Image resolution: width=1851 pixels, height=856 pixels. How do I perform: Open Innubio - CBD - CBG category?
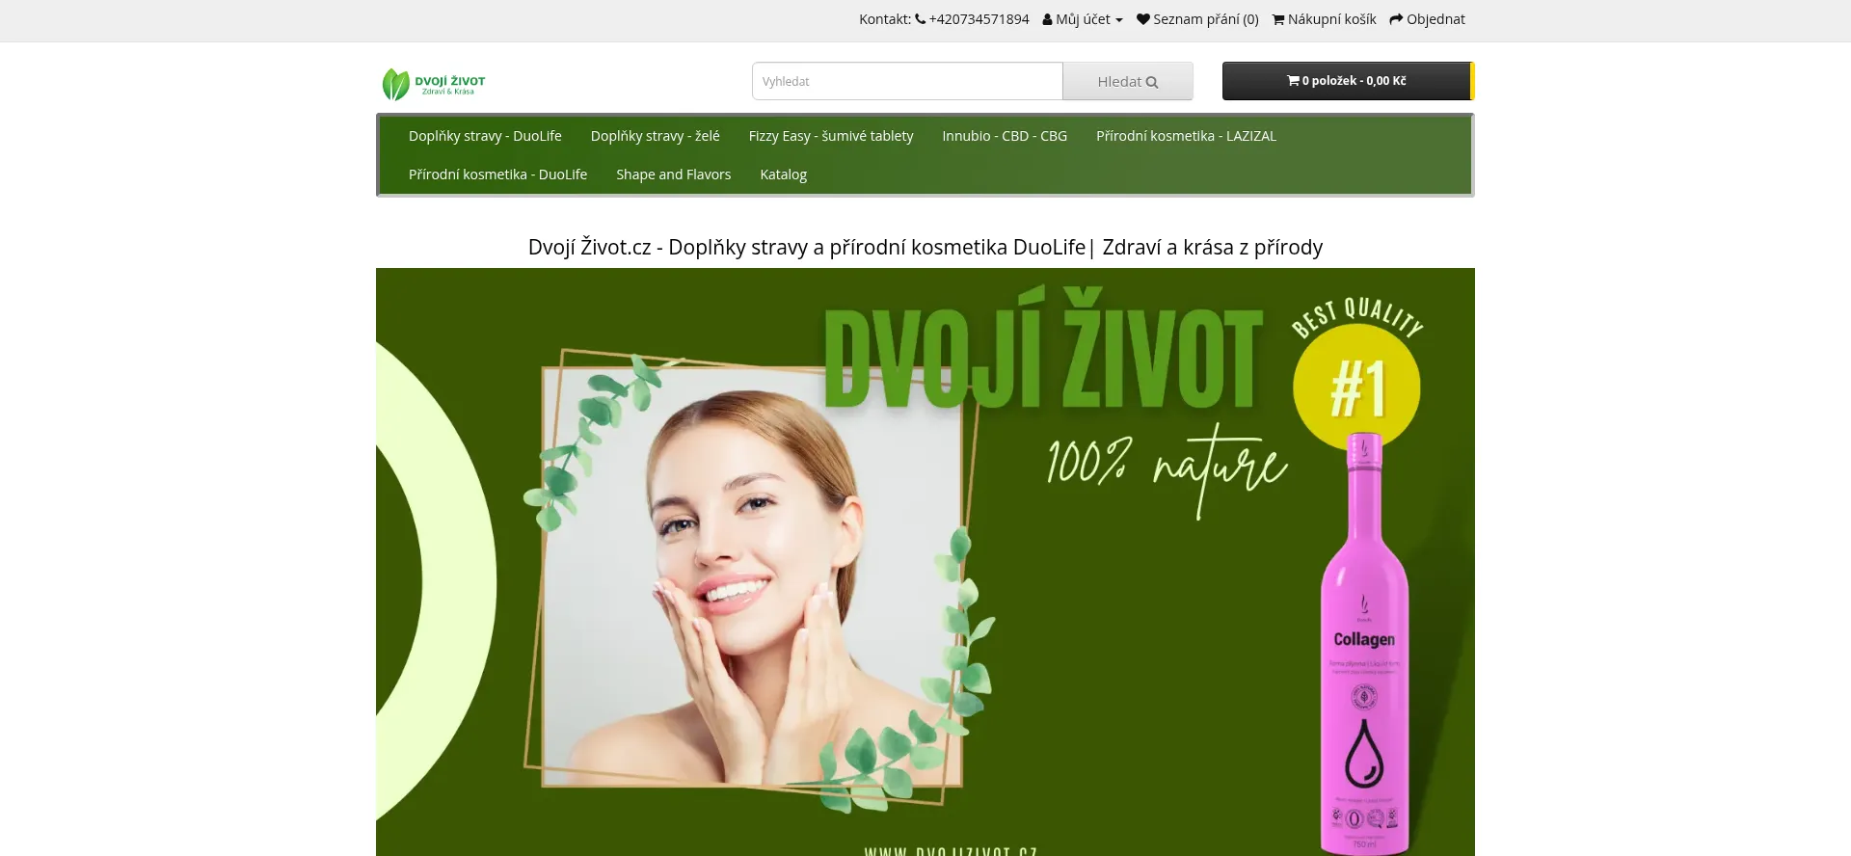pos(1005,136)
